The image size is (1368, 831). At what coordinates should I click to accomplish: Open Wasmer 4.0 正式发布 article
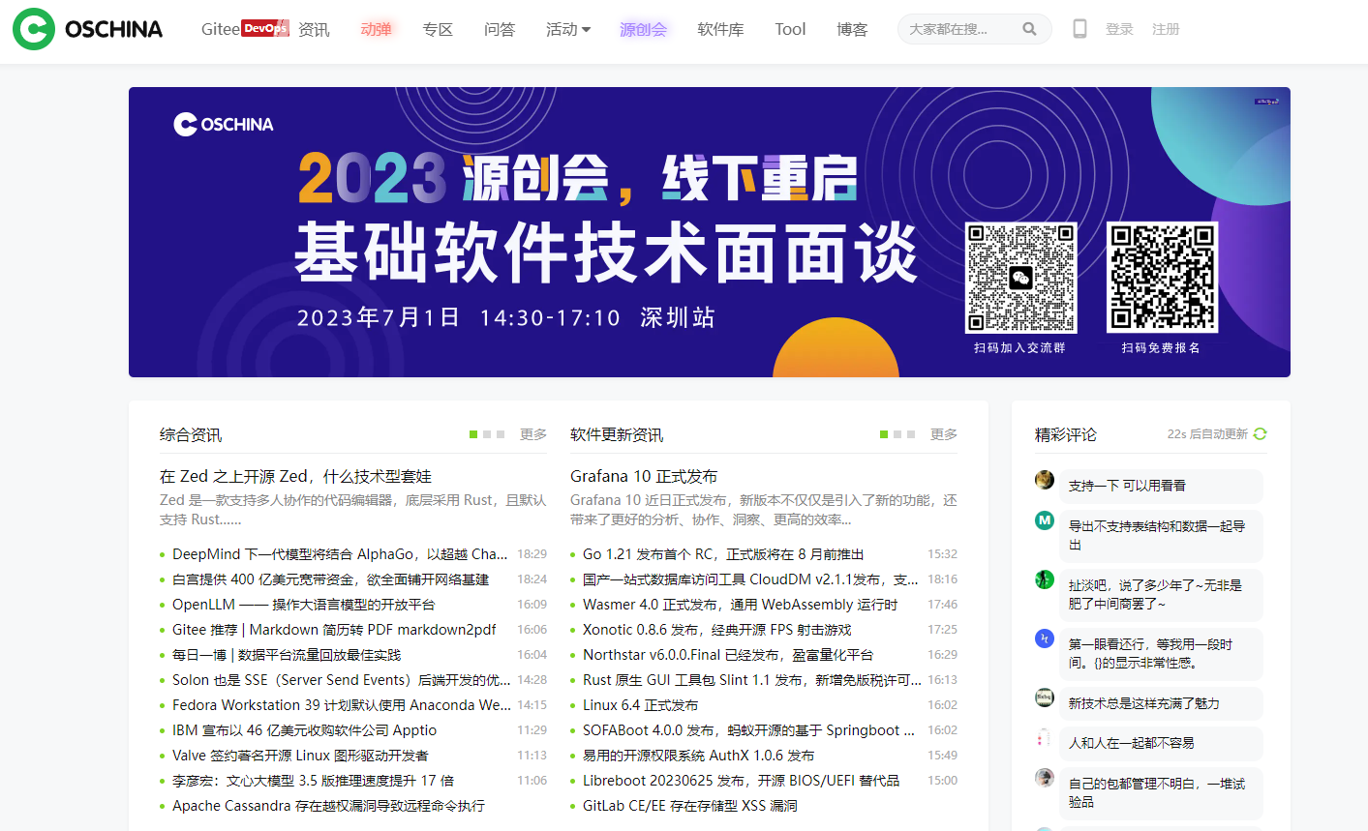[x=740, y=605]
